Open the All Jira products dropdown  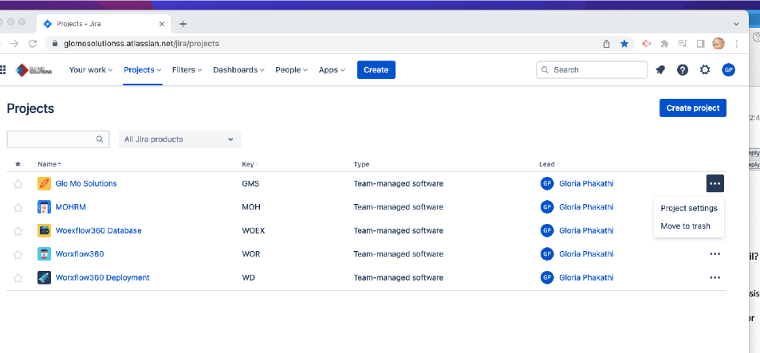point(179,139)
